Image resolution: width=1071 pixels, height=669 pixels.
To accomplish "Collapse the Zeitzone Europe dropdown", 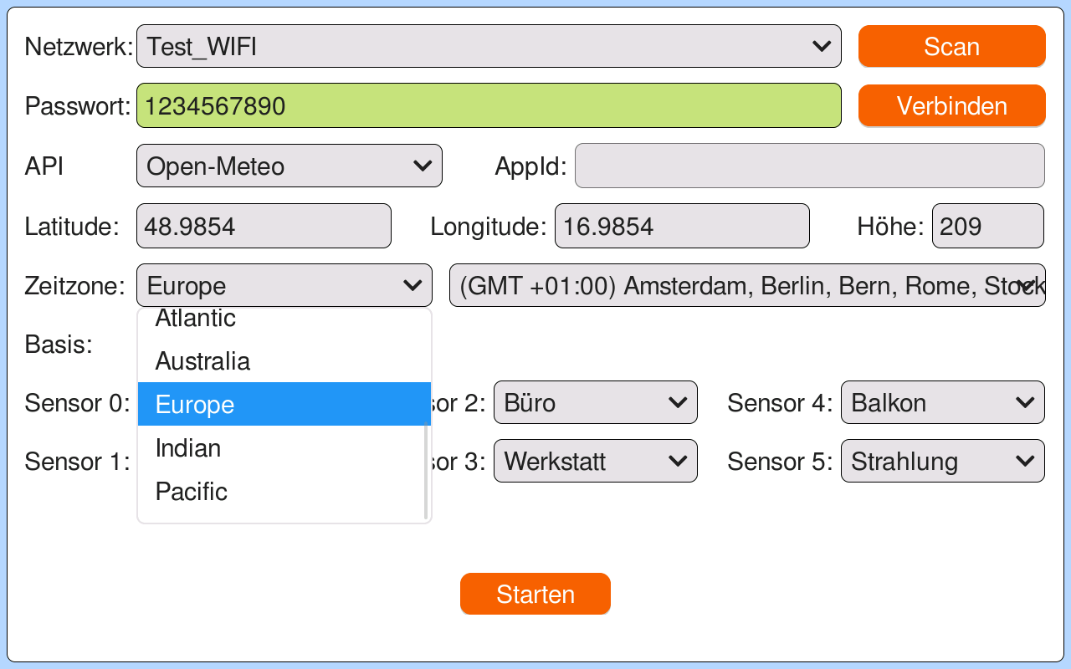I will coord(284,285).
